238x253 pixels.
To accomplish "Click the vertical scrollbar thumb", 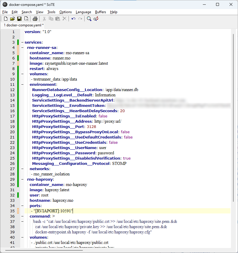I will [x=233, y=117].
